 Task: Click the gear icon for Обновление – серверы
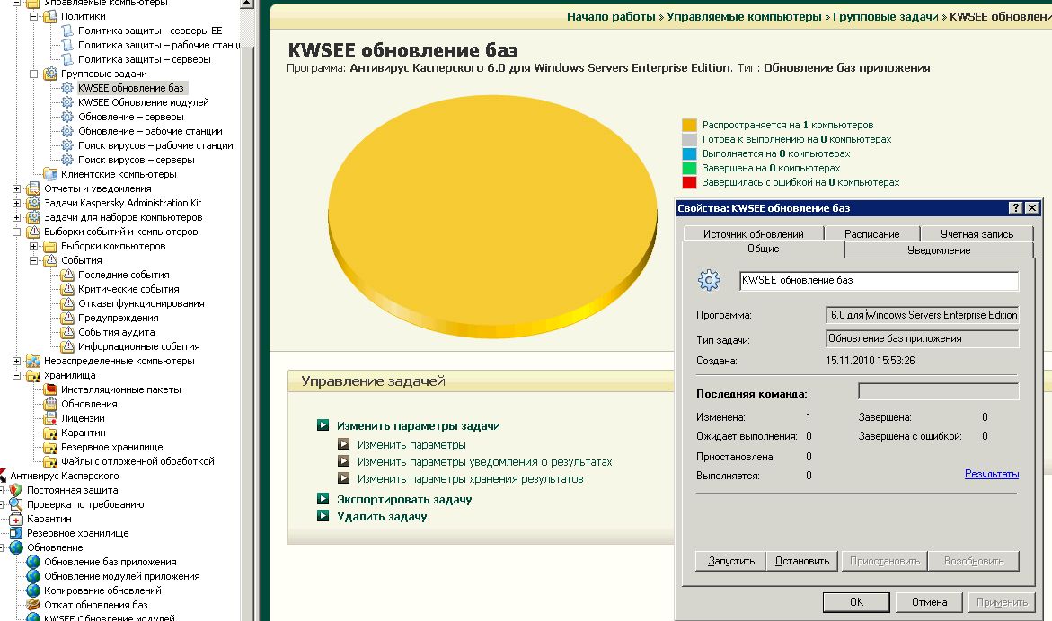tap(67, 117)
